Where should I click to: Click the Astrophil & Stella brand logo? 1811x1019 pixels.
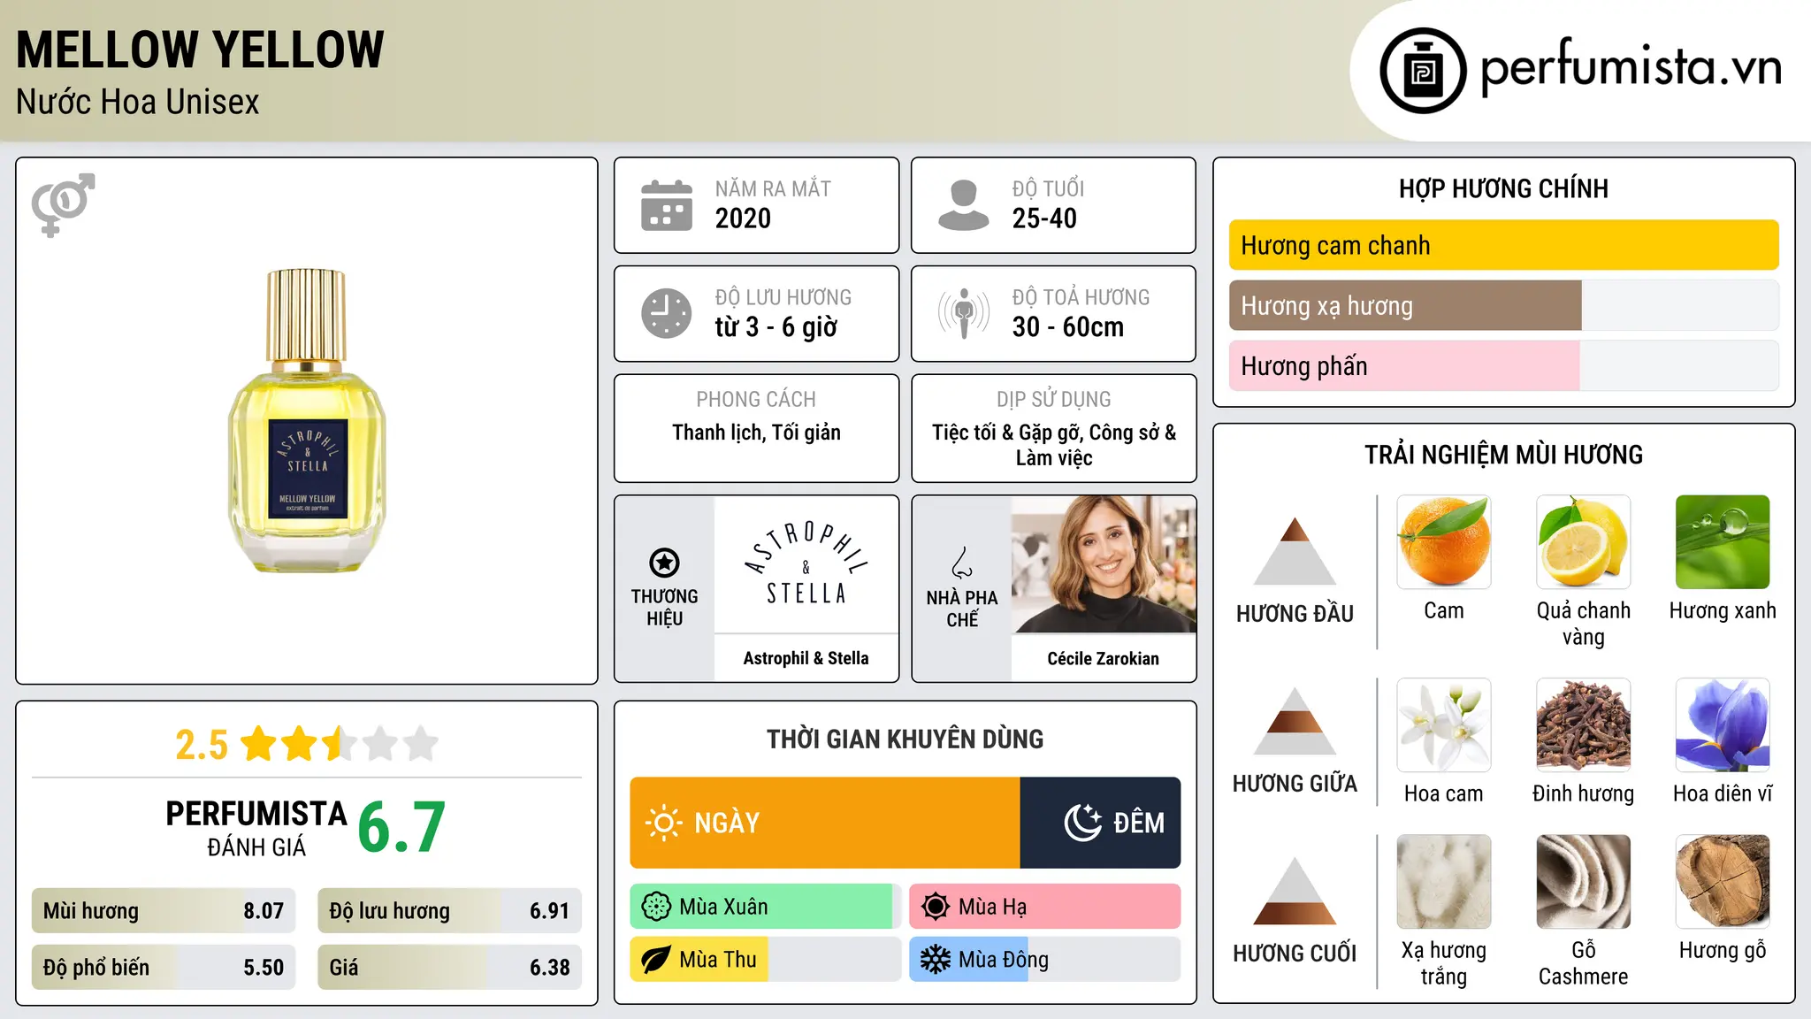click(806, 564)
